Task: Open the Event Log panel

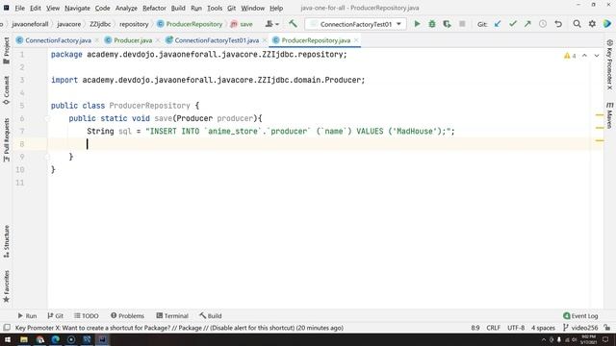Action: (580, 316)
